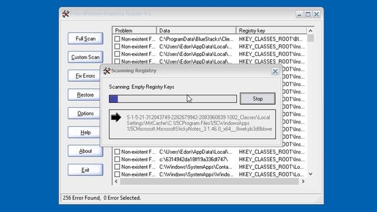This screenshot has height=212, width=377.
Task: Click the Fix Errors button
Action: click(84, 76)
